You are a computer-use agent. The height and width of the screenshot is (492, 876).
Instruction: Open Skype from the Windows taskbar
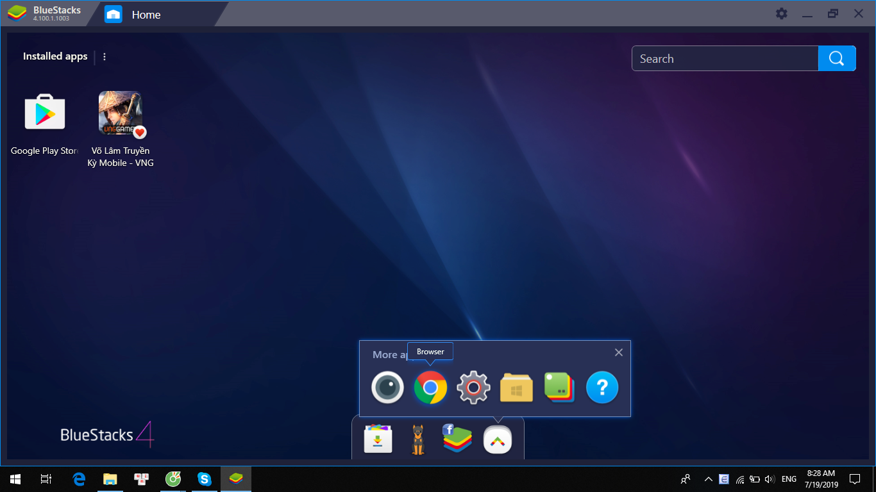point(205,479)
